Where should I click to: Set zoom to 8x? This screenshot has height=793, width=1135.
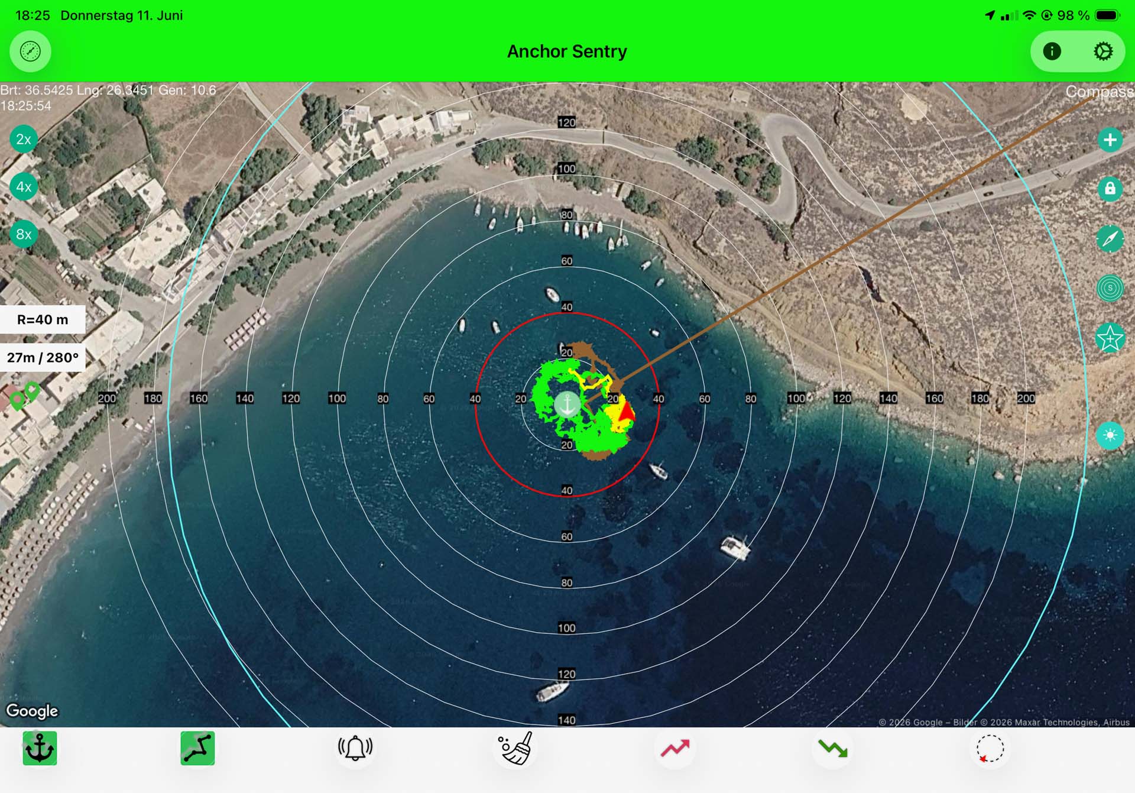point(24,234)
